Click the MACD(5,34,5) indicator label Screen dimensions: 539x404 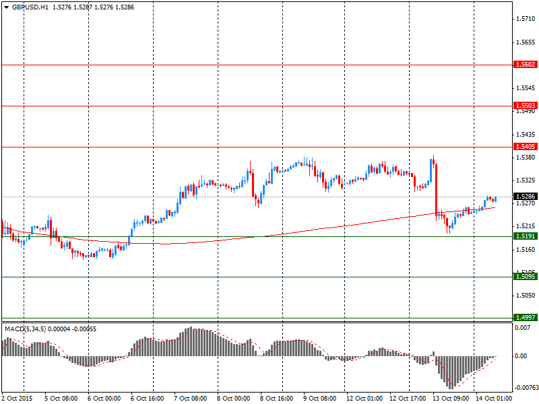(26, 329)
